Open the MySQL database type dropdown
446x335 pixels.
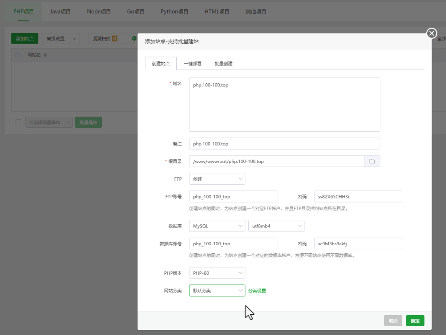click(217, 226)
